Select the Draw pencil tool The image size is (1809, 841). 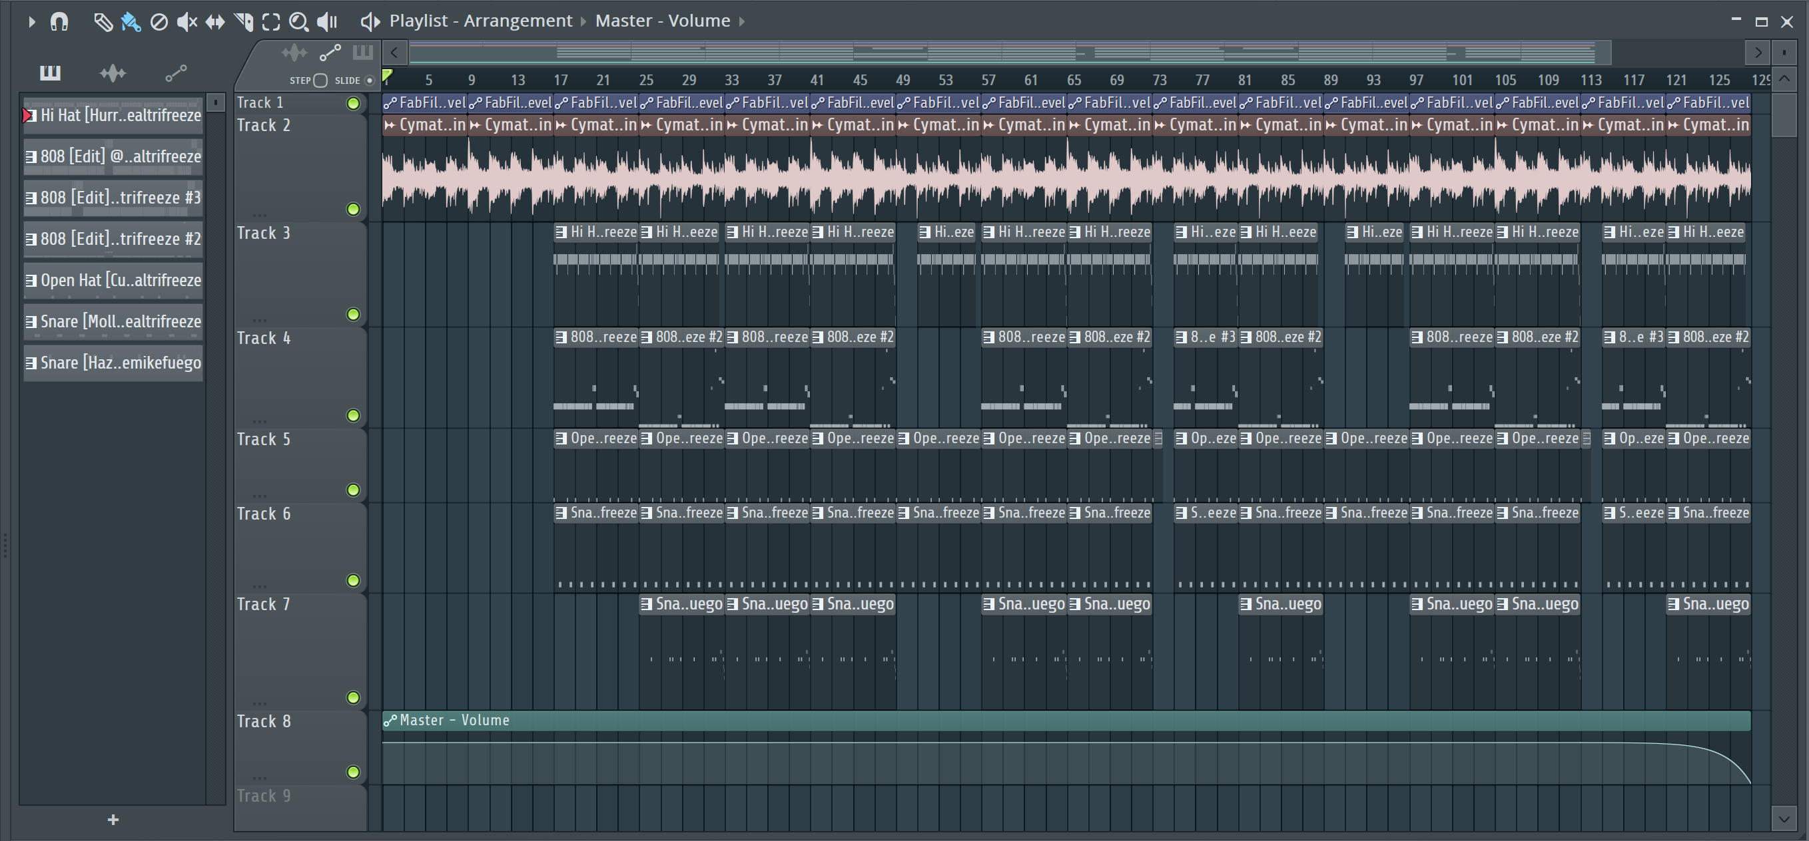[x=103, y=23]
